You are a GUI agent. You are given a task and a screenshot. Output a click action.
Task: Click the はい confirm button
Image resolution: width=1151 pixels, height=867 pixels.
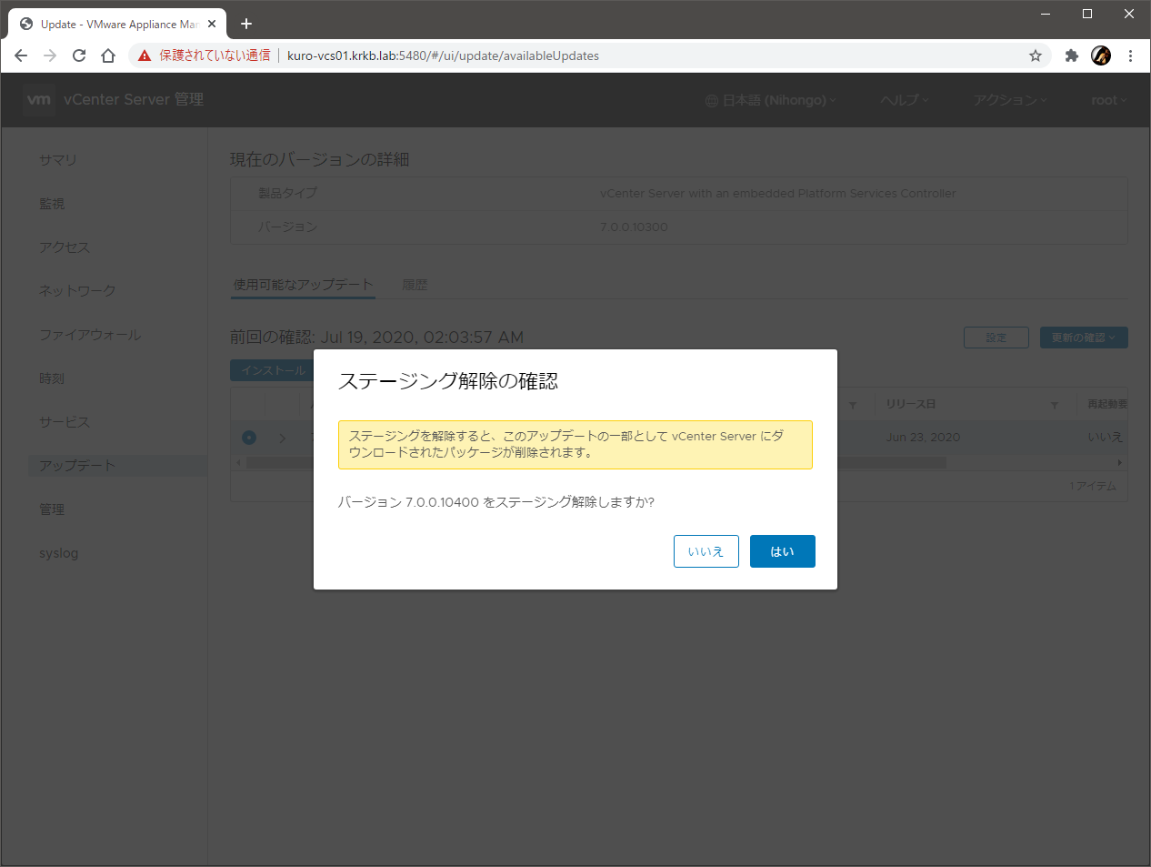click(782, 551)
